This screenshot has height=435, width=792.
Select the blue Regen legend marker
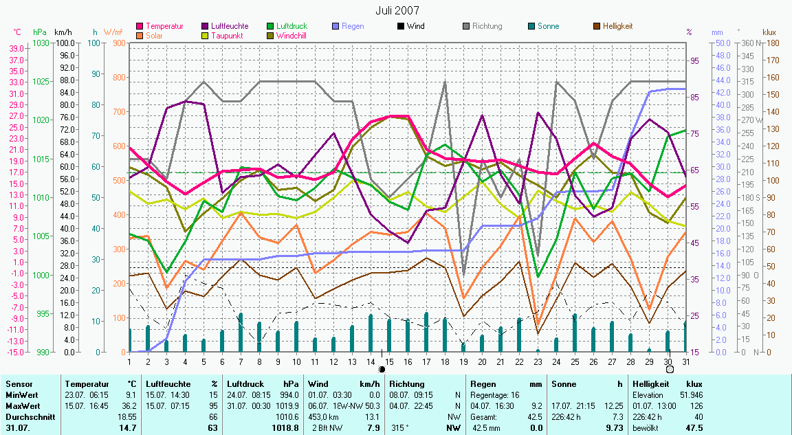pos(336,27)
